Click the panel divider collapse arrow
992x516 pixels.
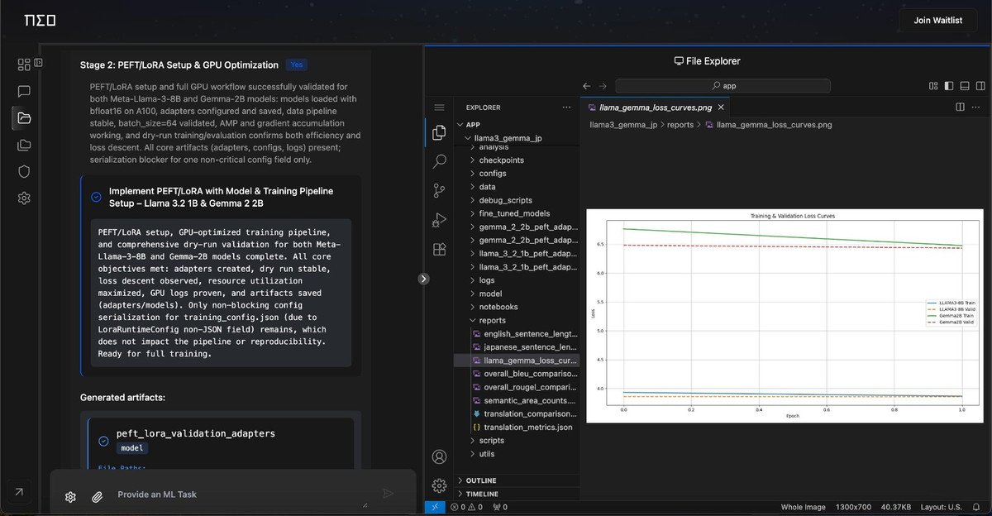click(x=424, y=279)
